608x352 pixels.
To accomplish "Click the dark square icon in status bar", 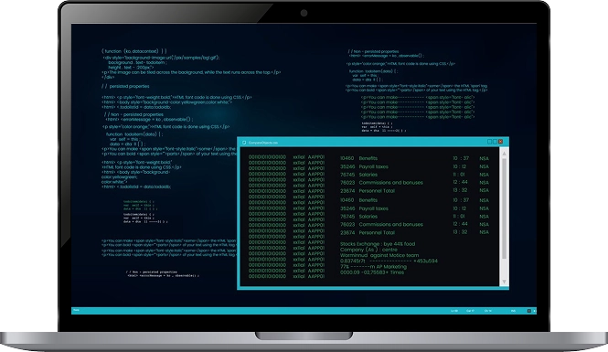I will 528,311.
